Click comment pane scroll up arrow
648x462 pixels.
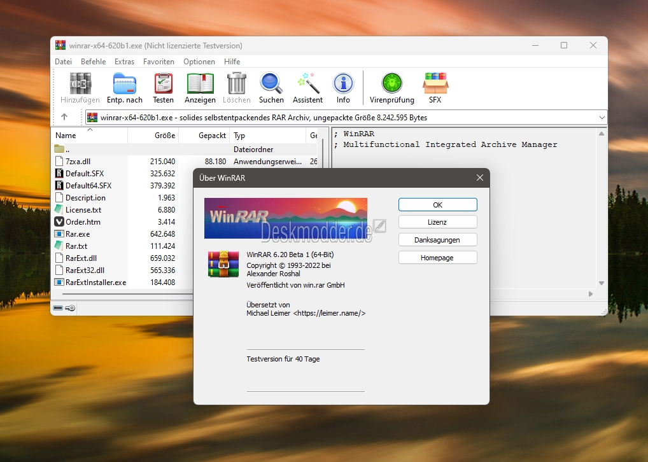coord(602,134)
